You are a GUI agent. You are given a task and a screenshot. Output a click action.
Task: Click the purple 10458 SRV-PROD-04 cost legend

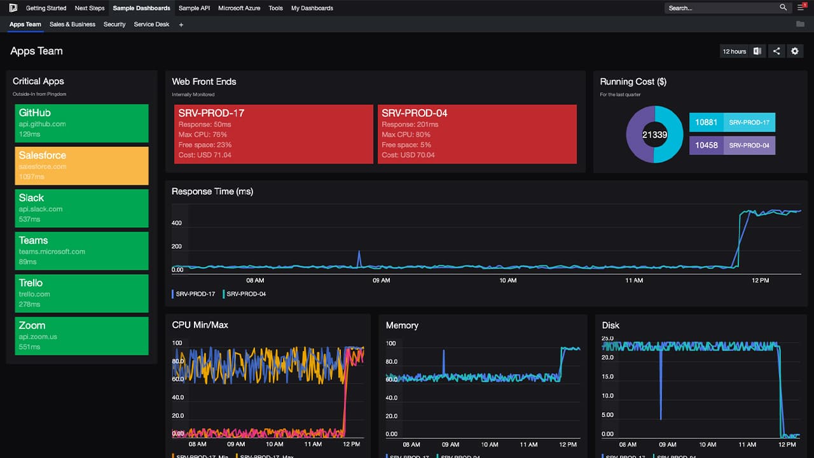732,145
